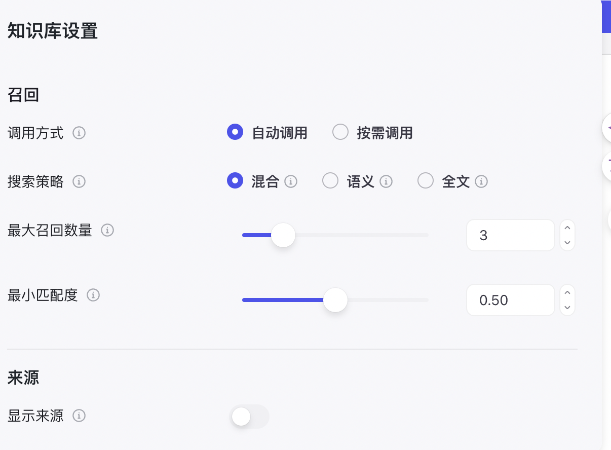611x450 pixels.
Task: Click info icon next to 语义 option
Action: point(386,181)
